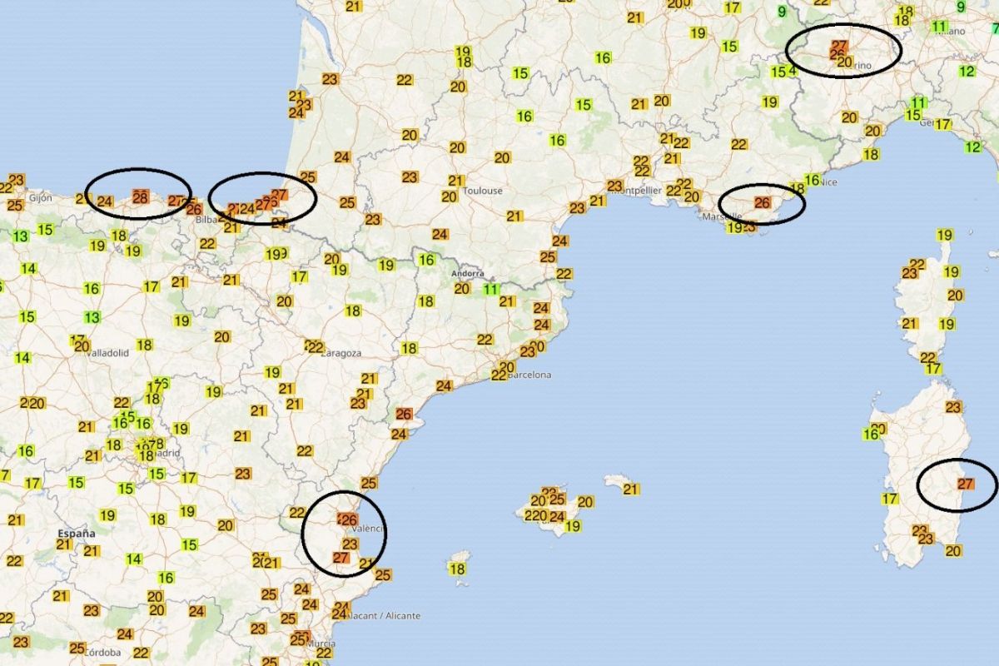Viewport: 999px width, 666px height.
Task: Open the 27 marker near Torino
Action: 839,46
